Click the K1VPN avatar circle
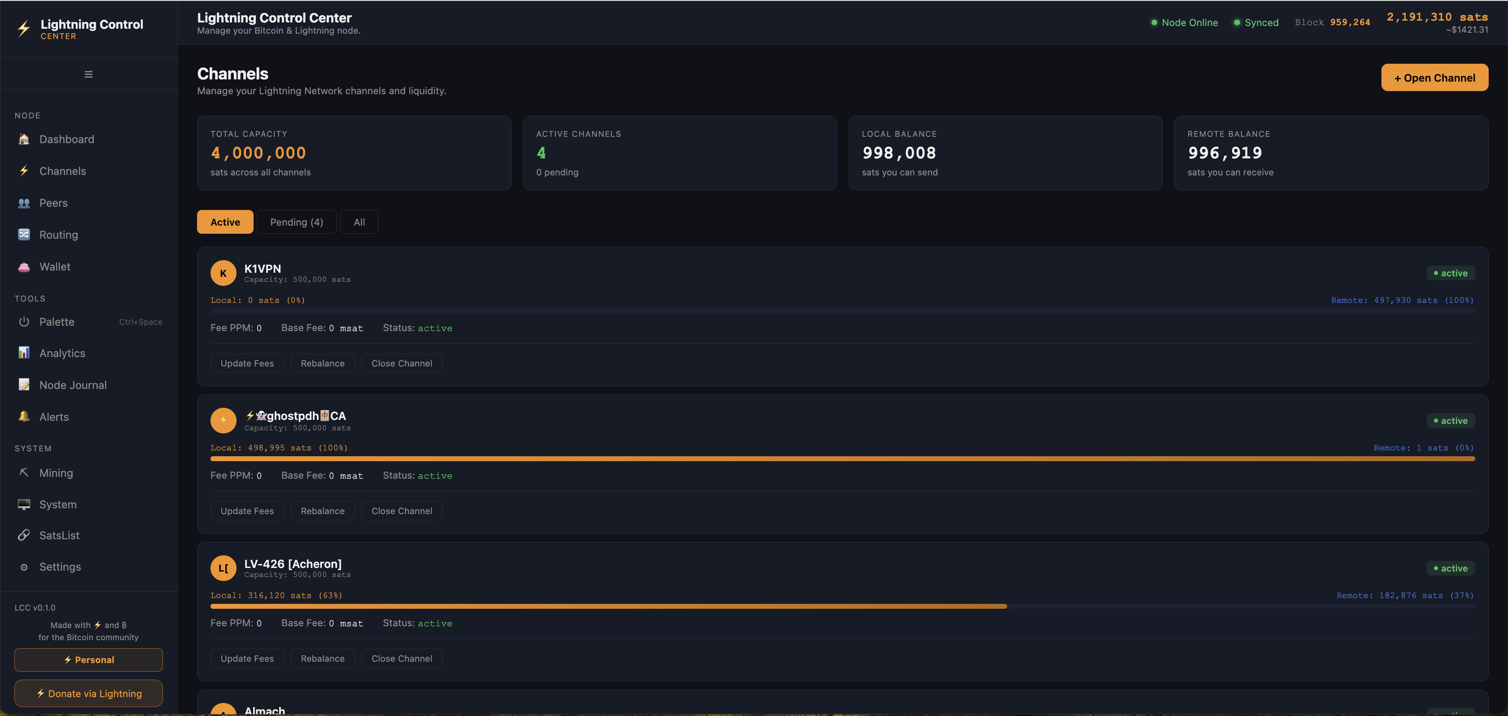The image size is (1508, 716). (223, 273)
